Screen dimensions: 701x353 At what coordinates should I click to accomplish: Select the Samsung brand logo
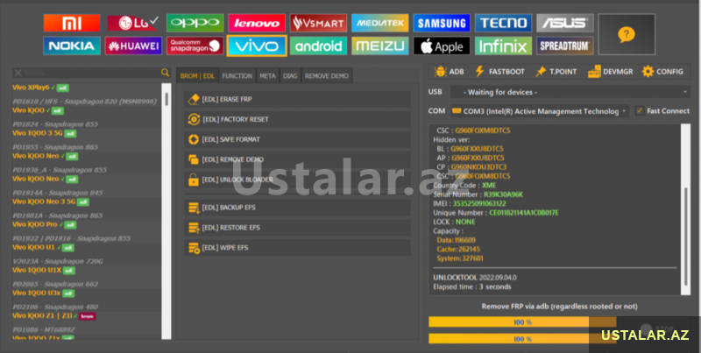pyautogui.click(x=442, y=23)
